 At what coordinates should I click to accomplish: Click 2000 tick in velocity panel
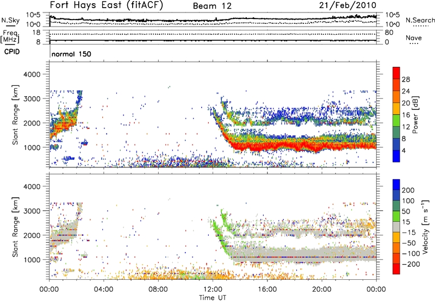[32, 235]
